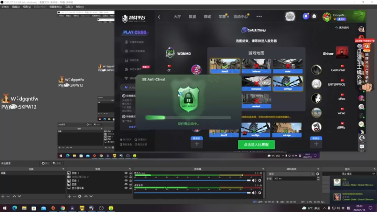Remove the selected source with minus button
377x212 pixels.
74,196
